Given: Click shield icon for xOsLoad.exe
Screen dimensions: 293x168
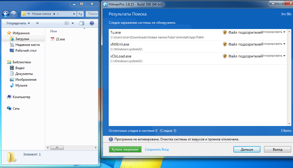Looking at the screenshot, I should point(225,56).
